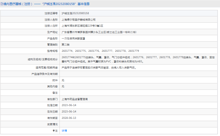Open the 详情 link in the 注 row
The height and width of the screenshot is (136, 220).
click(x=64, y=130)
